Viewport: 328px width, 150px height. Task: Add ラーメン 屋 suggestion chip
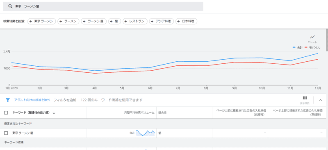(x=94, y=21)
